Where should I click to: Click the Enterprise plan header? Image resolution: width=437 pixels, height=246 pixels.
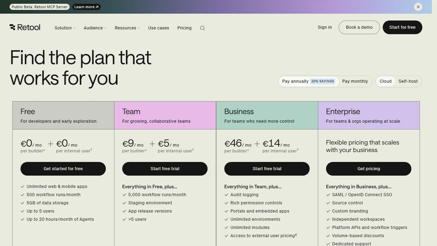click(369, 115)
